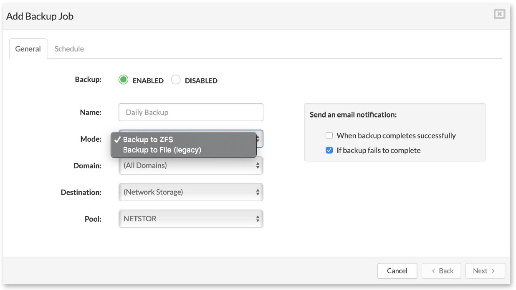
Task: Click the Back button
Action: [x=441, y=271]
